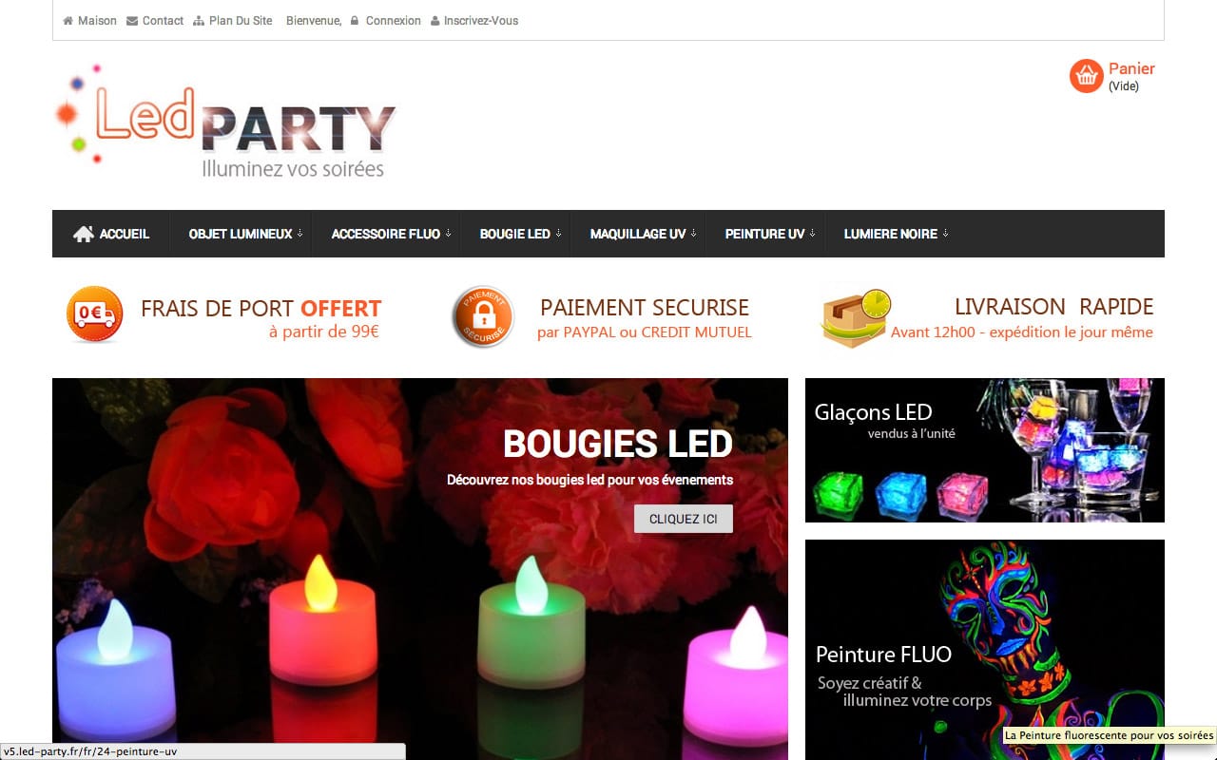Screen dimensions: 1217x760
Task: Click the home icon beside Maison
Action: point(68,21)
